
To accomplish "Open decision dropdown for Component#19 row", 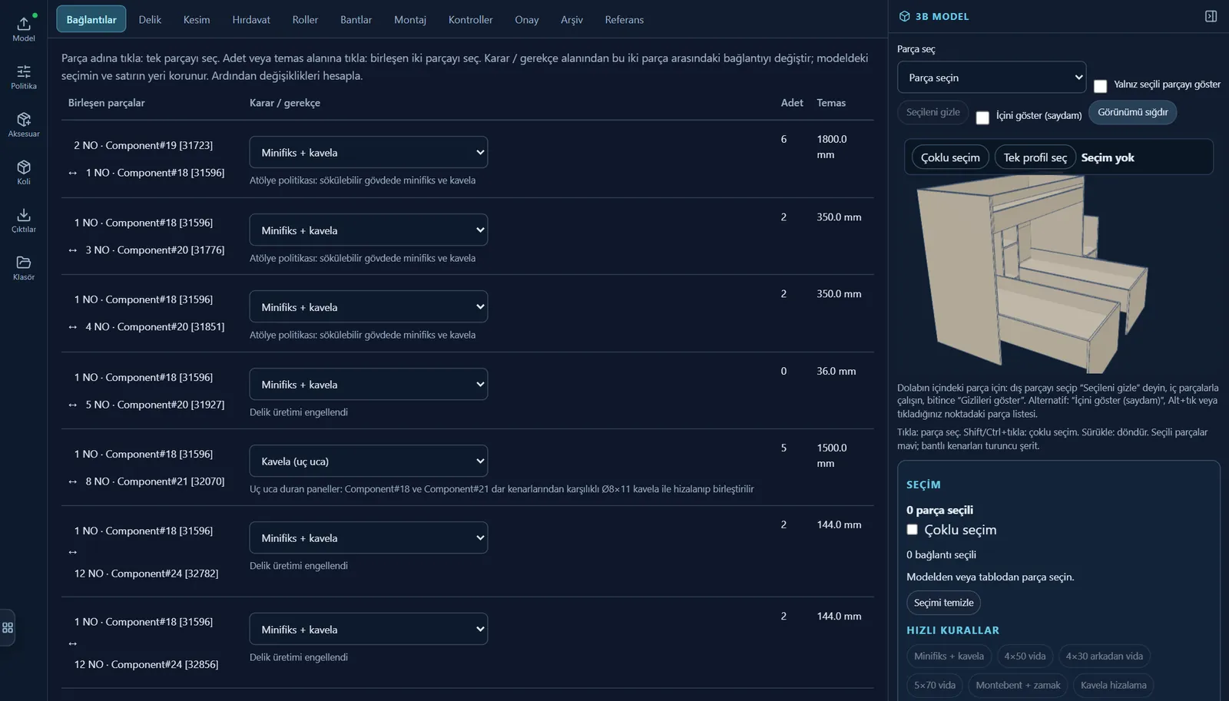I will (x=369, y=152).
